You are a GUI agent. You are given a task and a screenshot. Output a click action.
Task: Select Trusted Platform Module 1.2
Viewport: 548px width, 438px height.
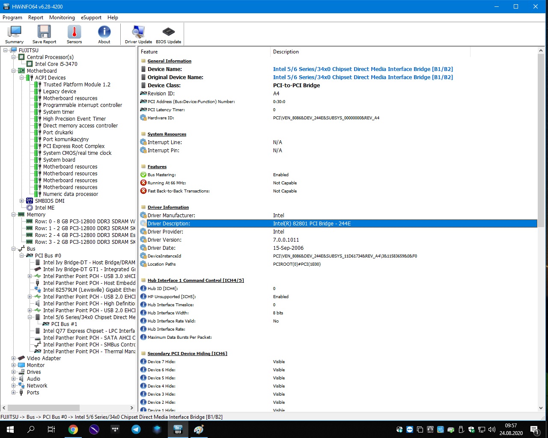tap(77, 85)
